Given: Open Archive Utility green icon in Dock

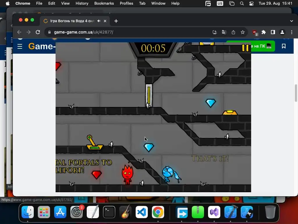Looking at the screenshot, I should coord(198,212).
